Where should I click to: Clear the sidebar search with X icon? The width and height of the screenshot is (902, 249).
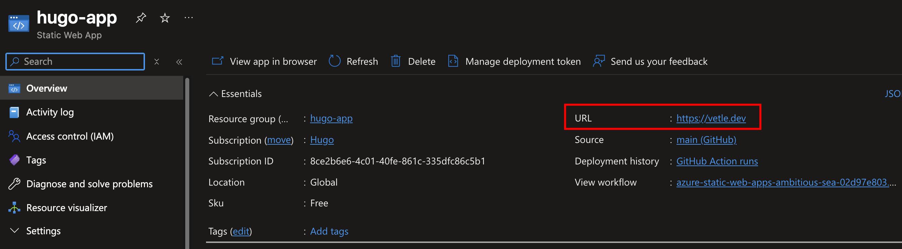156,62
